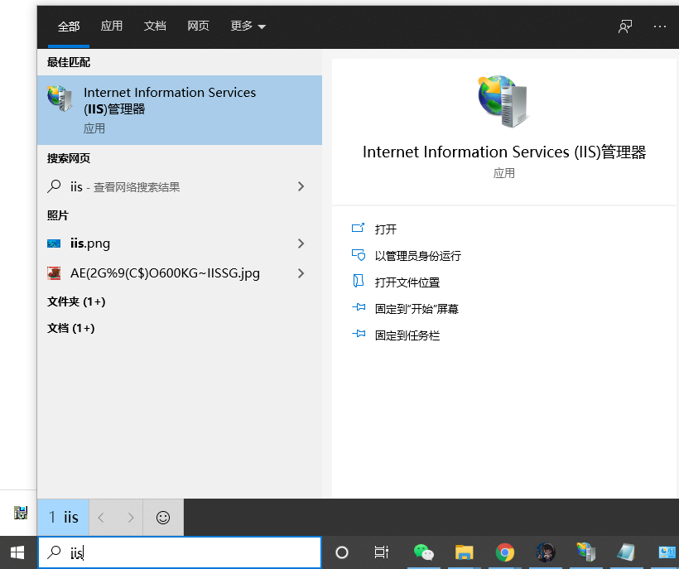The image size is (679, 569).
Task: Expand the AE(2G%9) jpg result chevron
Action: 301,273
